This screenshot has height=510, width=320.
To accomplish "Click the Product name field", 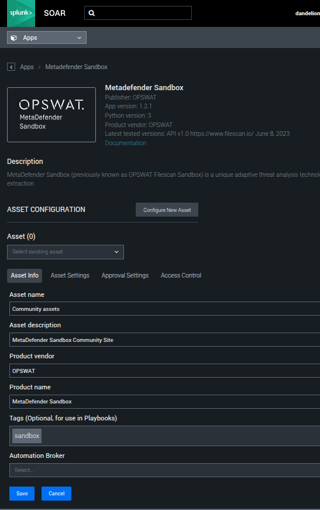I will point(165,401).
